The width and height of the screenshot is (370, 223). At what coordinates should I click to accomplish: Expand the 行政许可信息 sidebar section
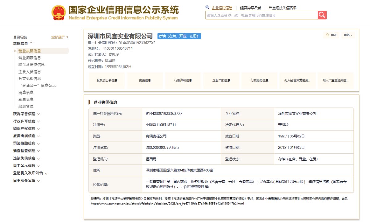[x=27, y=121]
